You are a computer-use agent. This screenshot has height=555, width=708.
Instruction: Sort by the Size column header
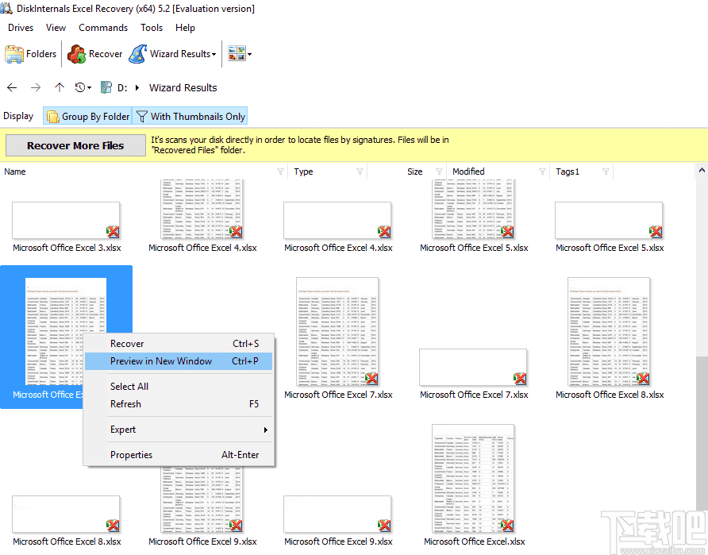click(415, 172)
